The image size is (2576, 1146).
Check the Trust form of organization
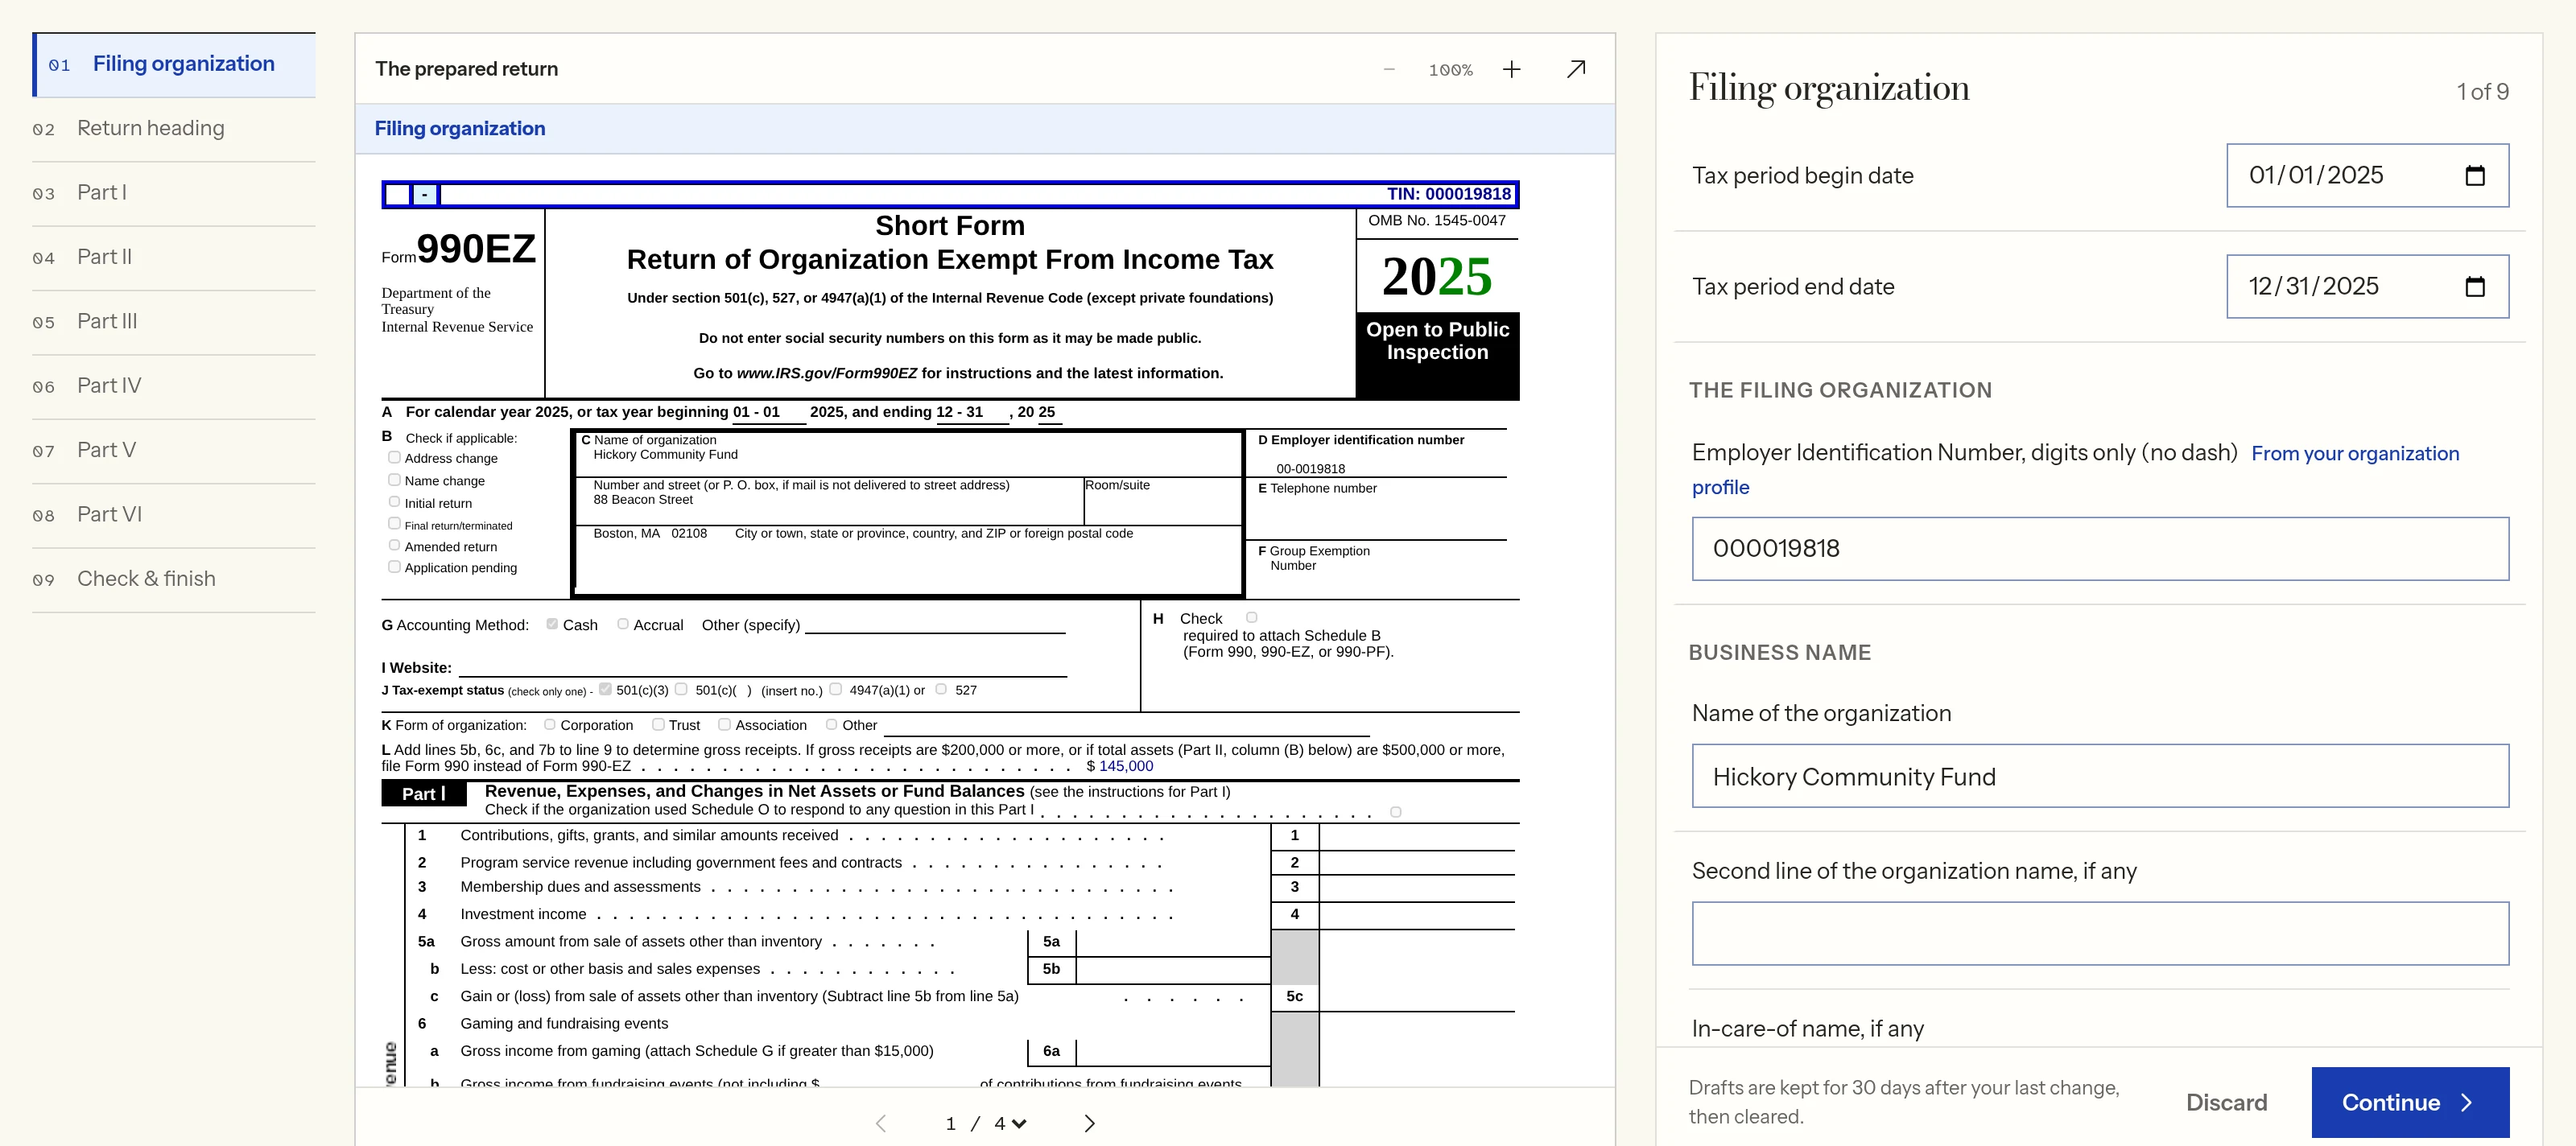[658, 724]
